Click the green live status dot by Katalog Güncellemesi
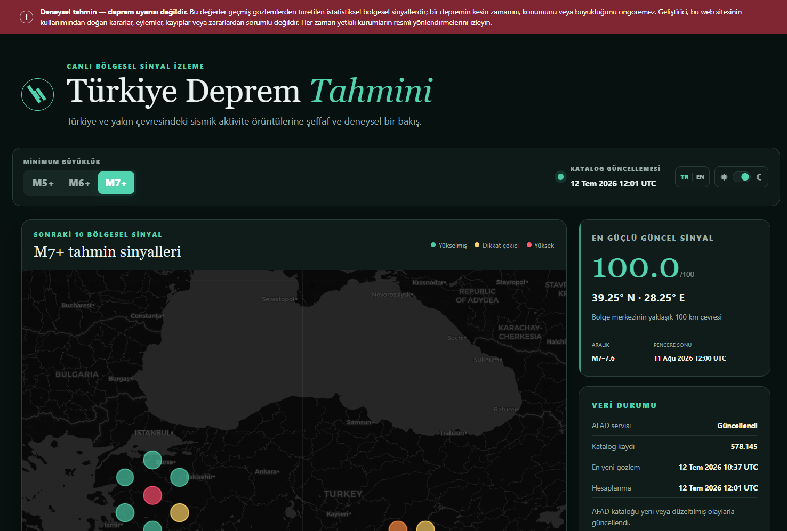Viewport: 787px width, 531px height. pos(560,177)
